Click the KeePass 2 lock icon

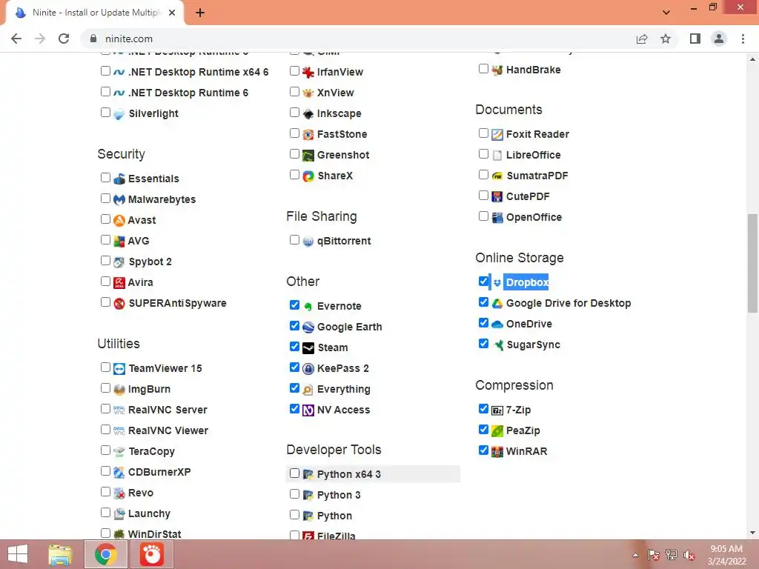coord(308,369)
